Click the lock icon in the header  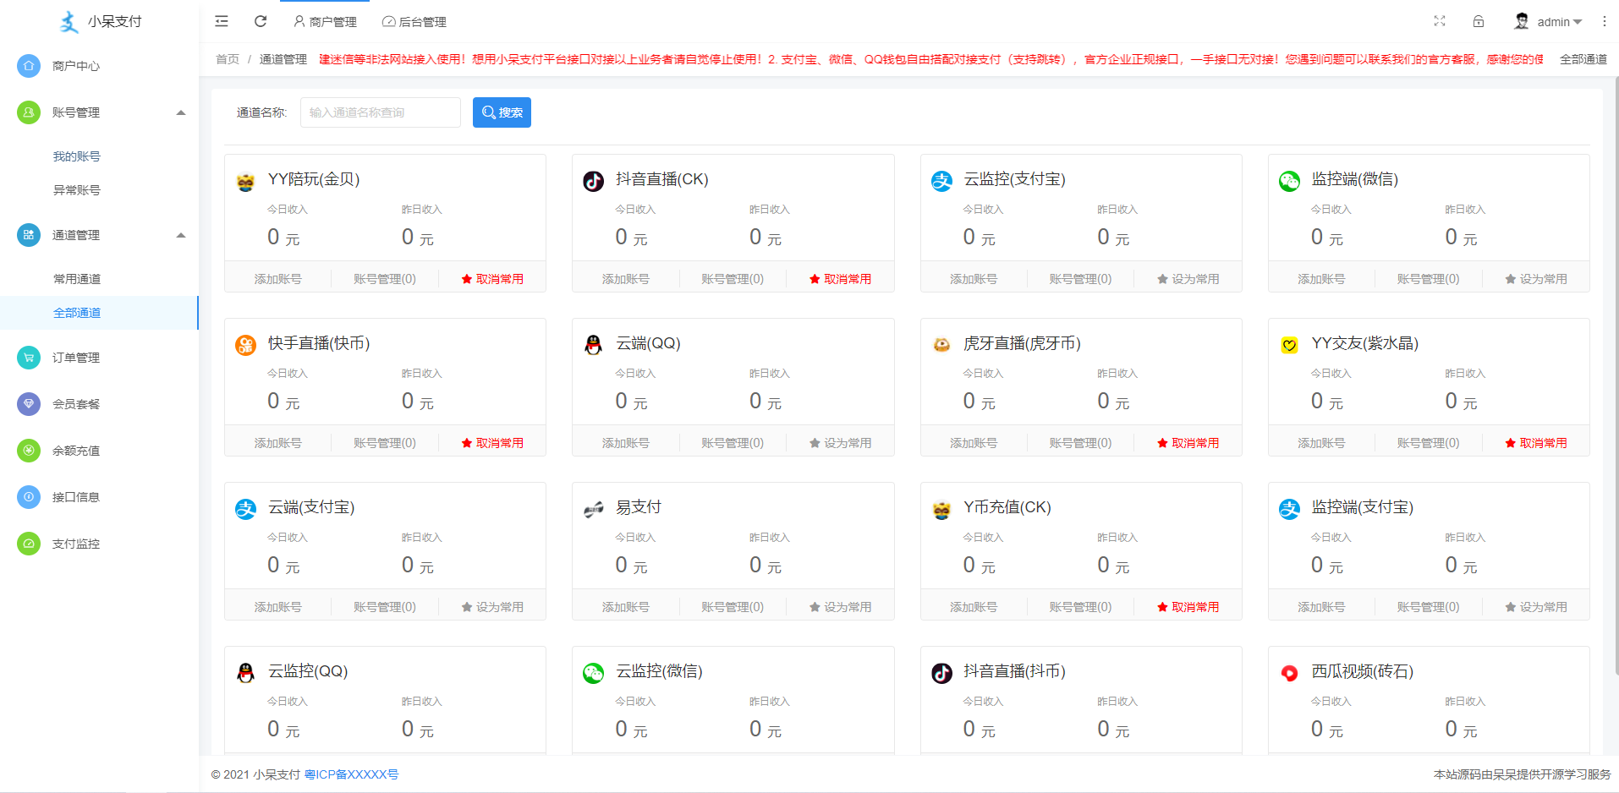pos(1479,21)
